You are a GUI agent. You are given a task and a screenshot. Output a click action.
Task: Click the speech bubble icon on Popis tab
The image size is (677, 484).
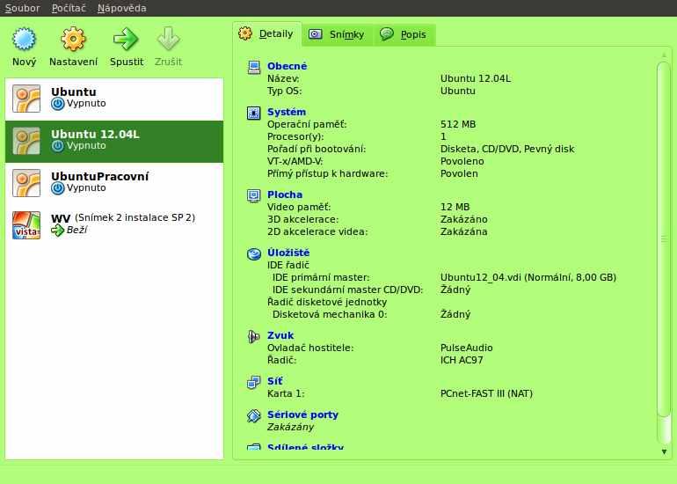pos(387,33)
